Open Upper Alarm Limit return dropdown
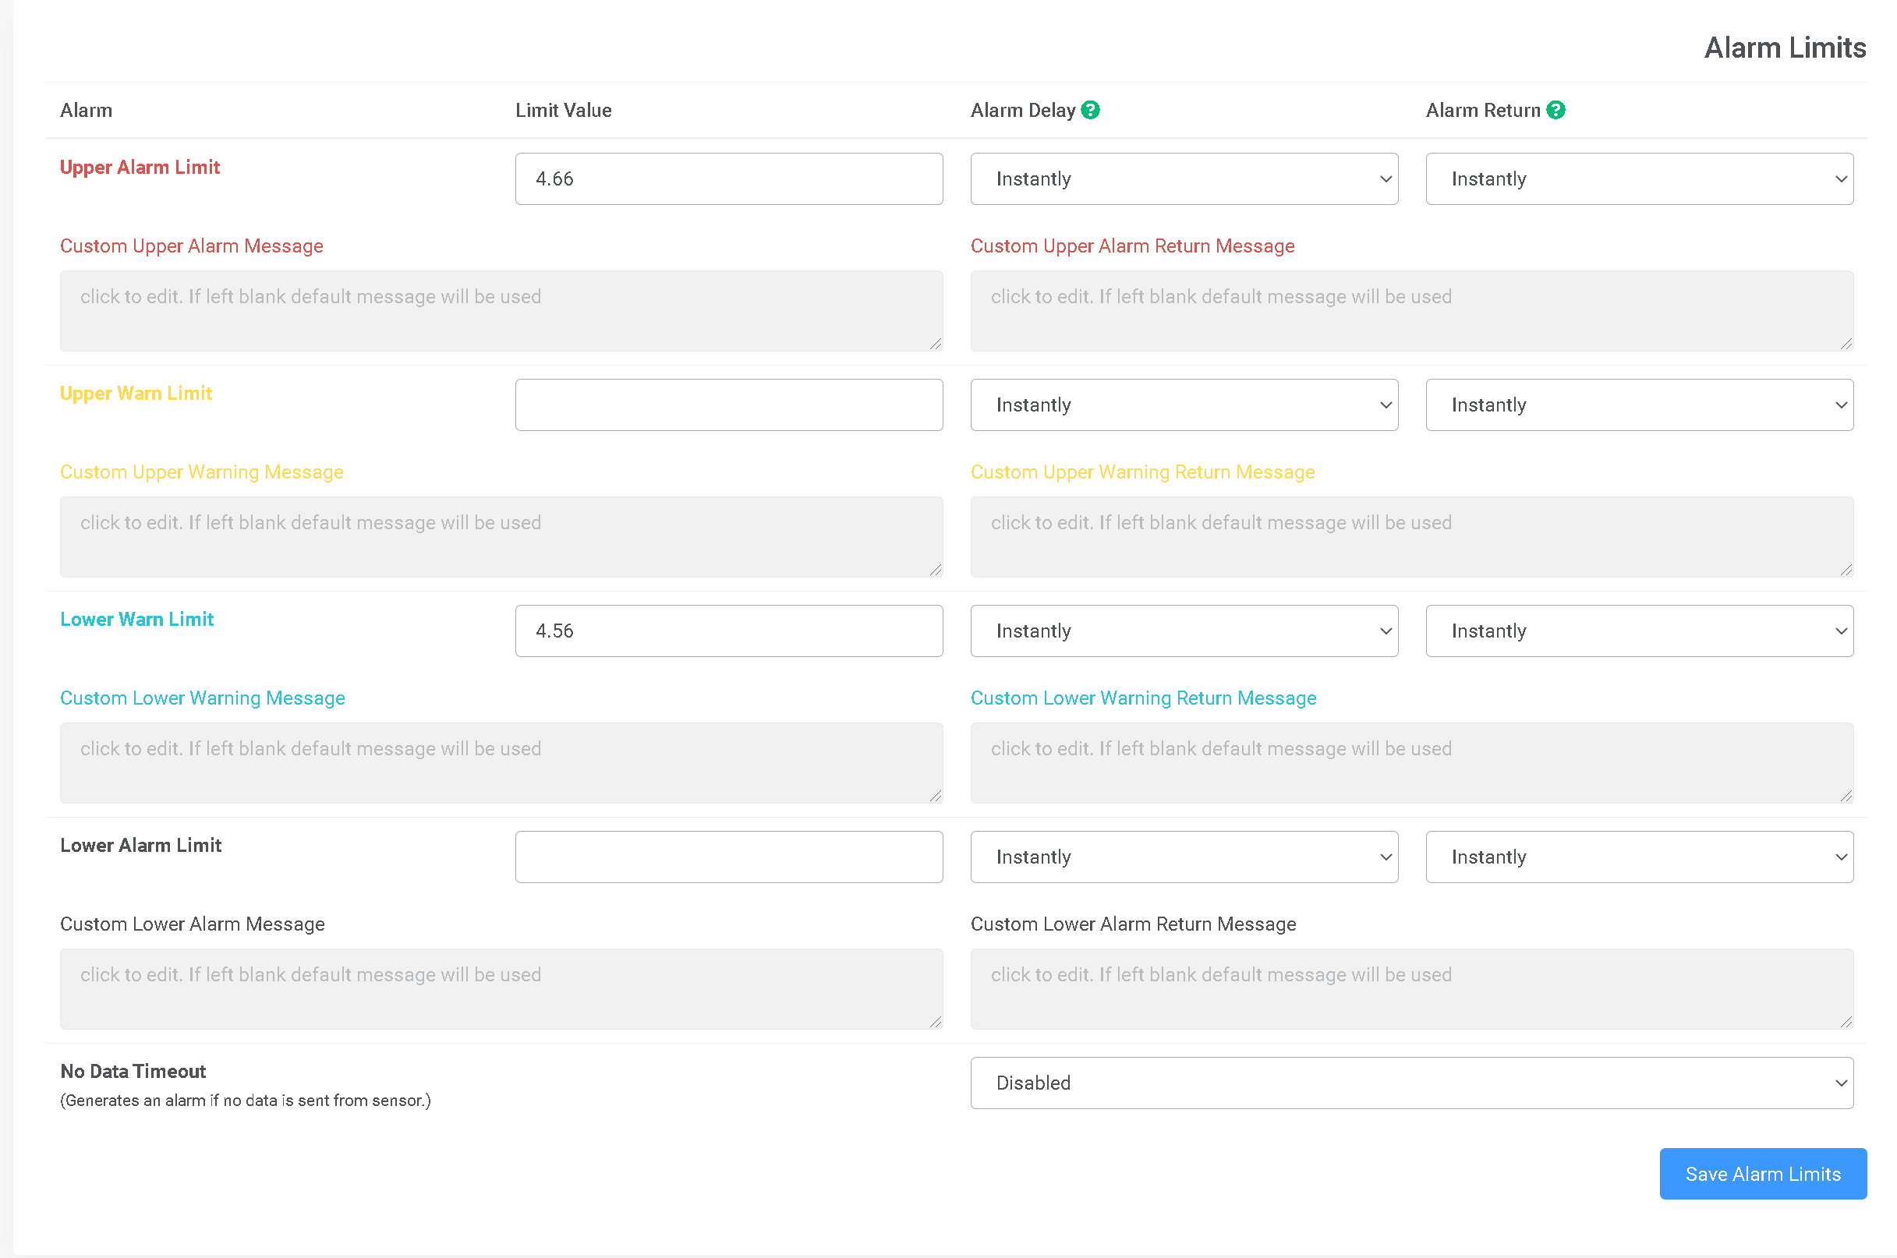Image resolution: width=1897 pixels, height=1258 pixels. (1639, 179)
